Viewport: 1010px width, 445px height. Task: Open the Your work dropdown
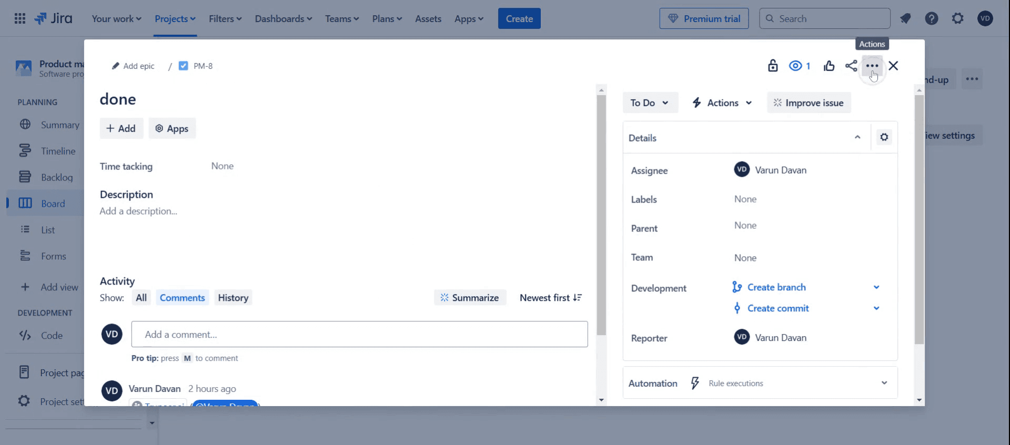click(116, 18)
